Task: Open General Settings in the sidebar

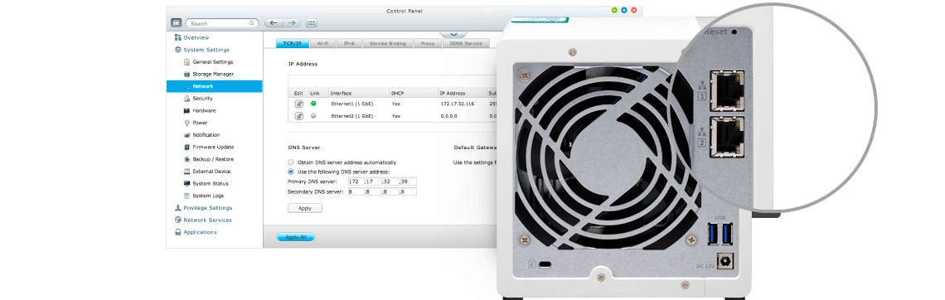Action: tap(213, 62)
